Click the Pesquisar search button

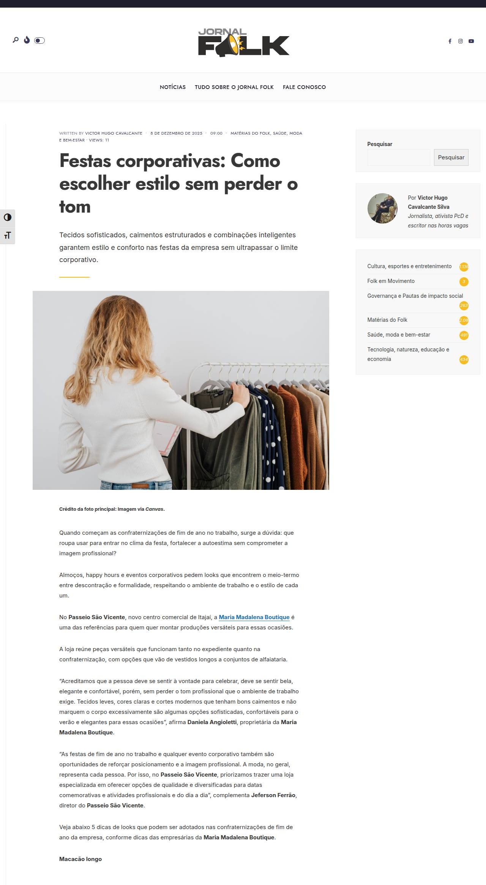pos(451,157)
